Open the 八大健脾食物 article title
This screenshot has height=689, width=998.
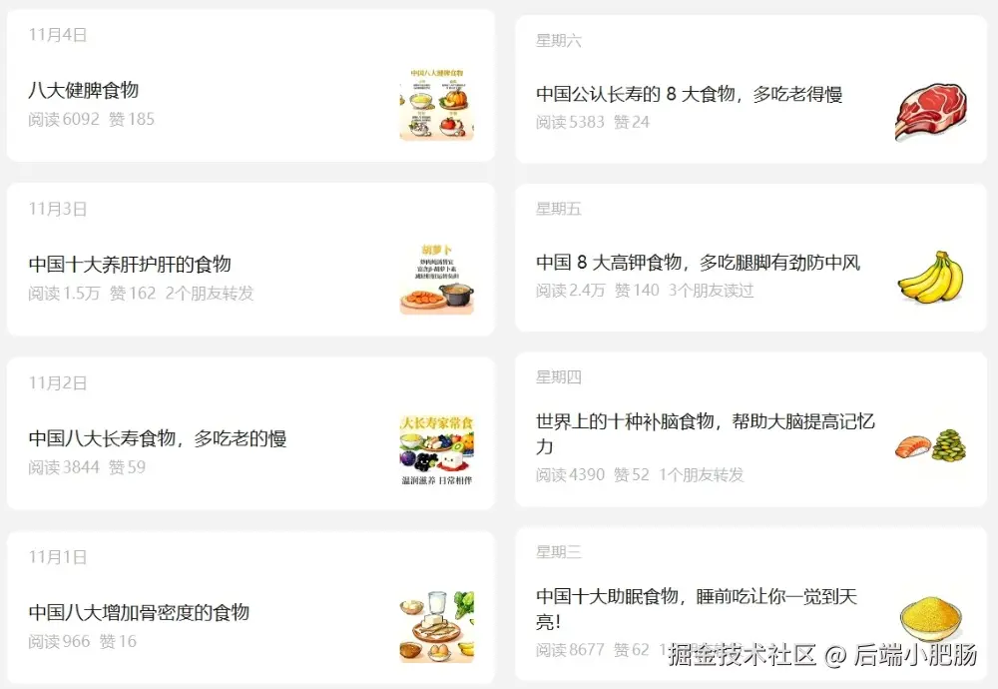point(84,90)
